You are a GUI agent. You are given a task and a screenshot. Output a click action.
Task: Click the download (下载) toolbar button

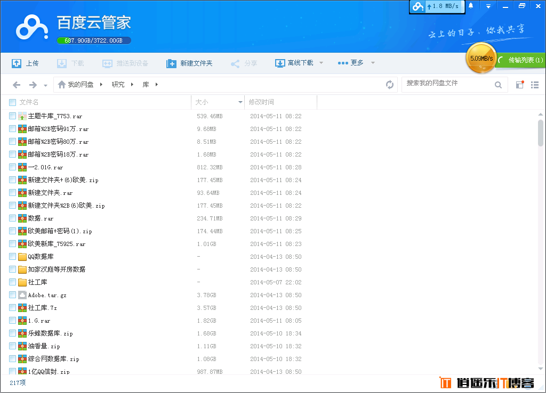coord(70,63)
